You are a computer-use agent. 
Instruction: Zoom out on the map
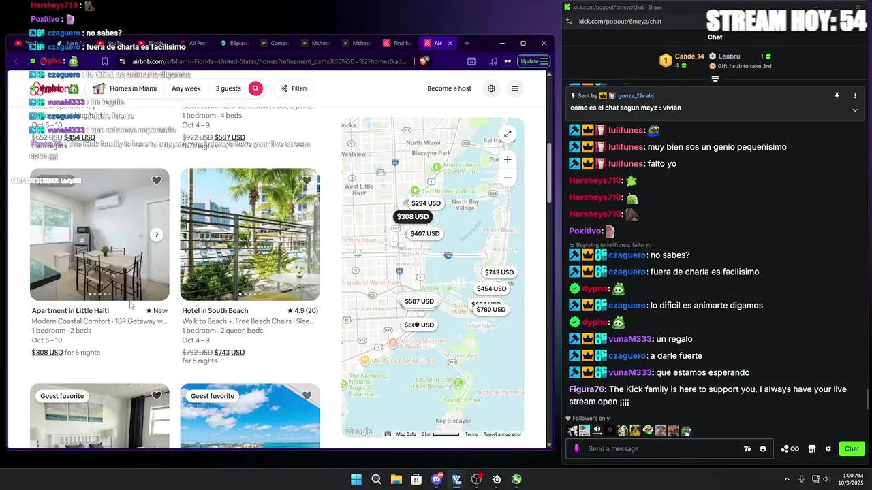[508, 178]
